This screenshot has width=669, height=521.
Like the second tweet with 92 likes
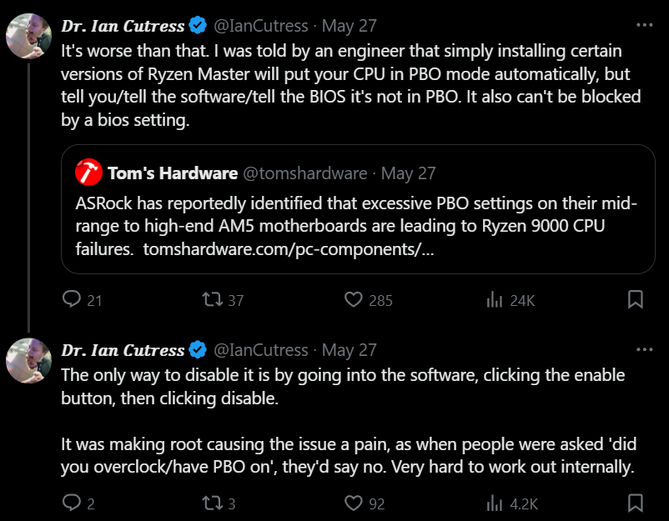(x=365, y=503)
